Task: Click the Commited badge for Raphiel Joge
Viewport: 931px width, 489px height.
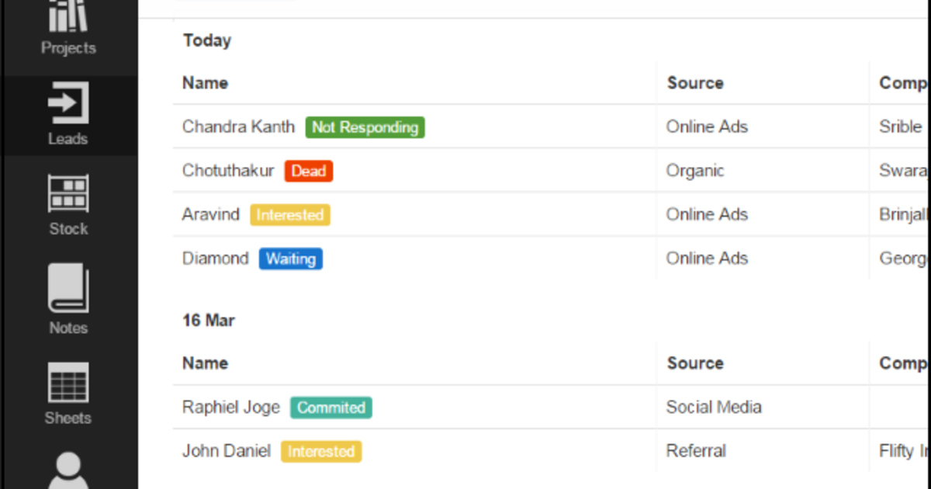Action: click(x=331, y=407)
